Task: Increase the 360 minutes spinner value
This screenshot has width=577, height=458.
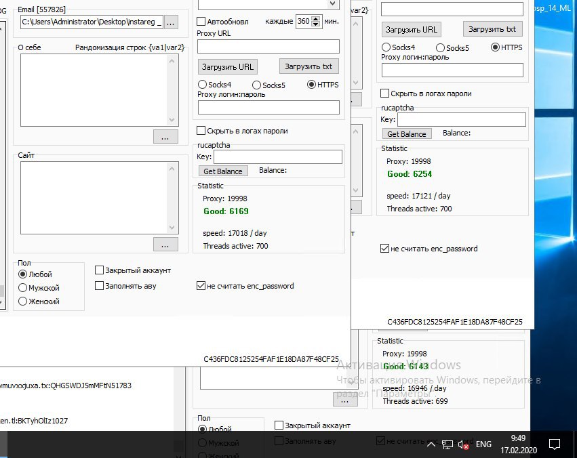Action: 315,18
